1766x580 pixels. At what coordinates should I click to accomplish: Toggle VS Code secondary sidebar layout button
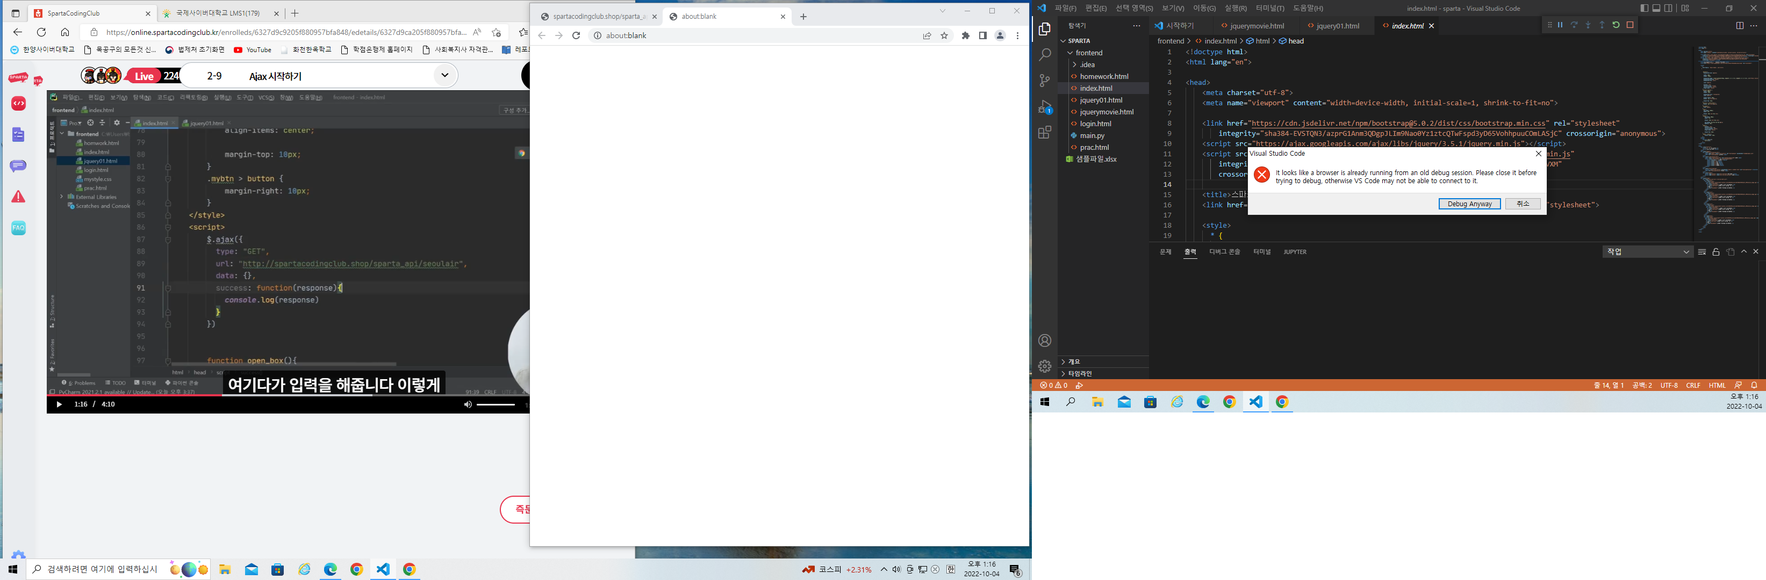tap(1669, 8)
